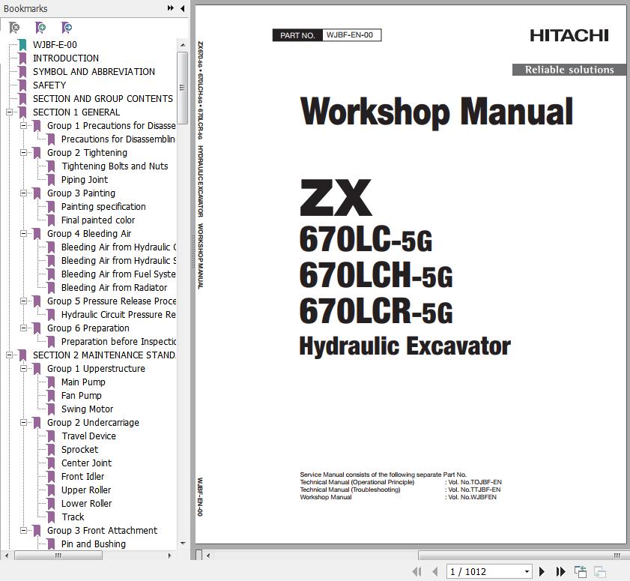
Task: Collapse the Group 6 Preparation node
Action: 24,328
